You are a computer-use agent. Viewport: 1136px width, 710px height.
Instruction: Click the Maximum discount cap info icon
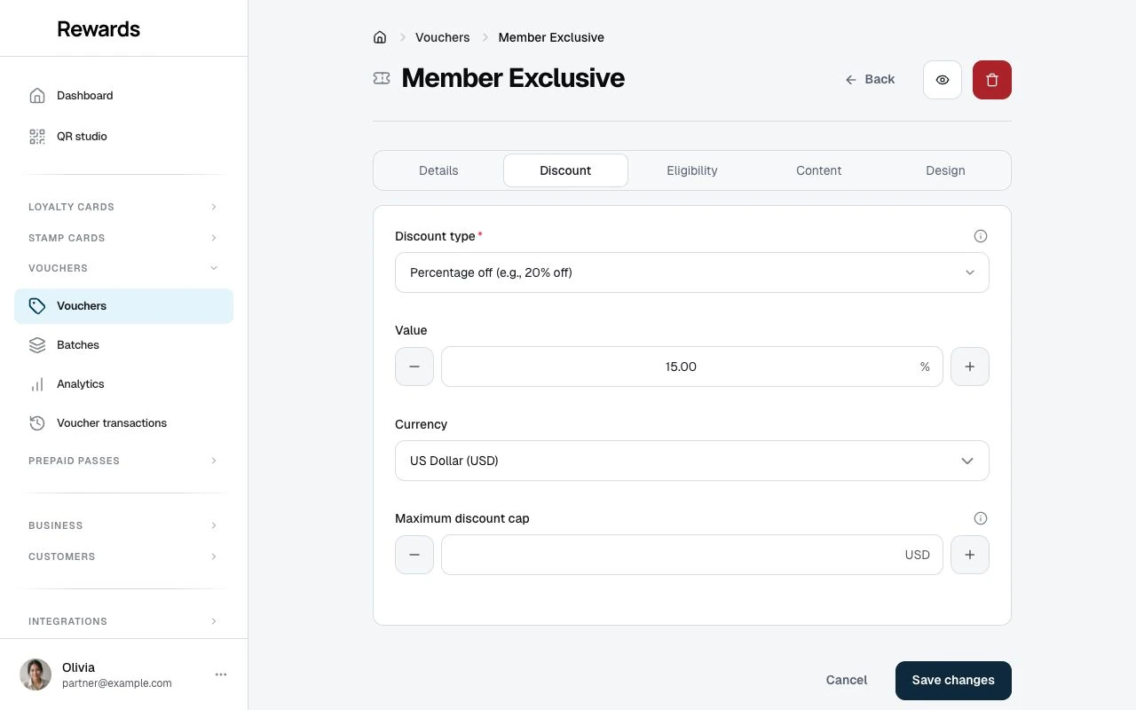click(981, 518)
